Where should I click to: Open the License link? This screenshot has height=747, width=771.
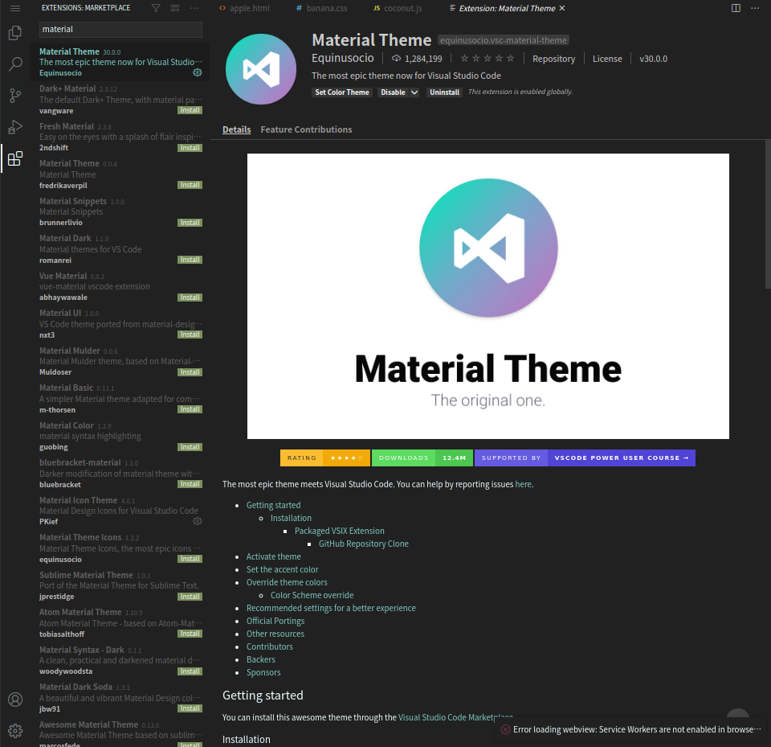pos(607,59)
